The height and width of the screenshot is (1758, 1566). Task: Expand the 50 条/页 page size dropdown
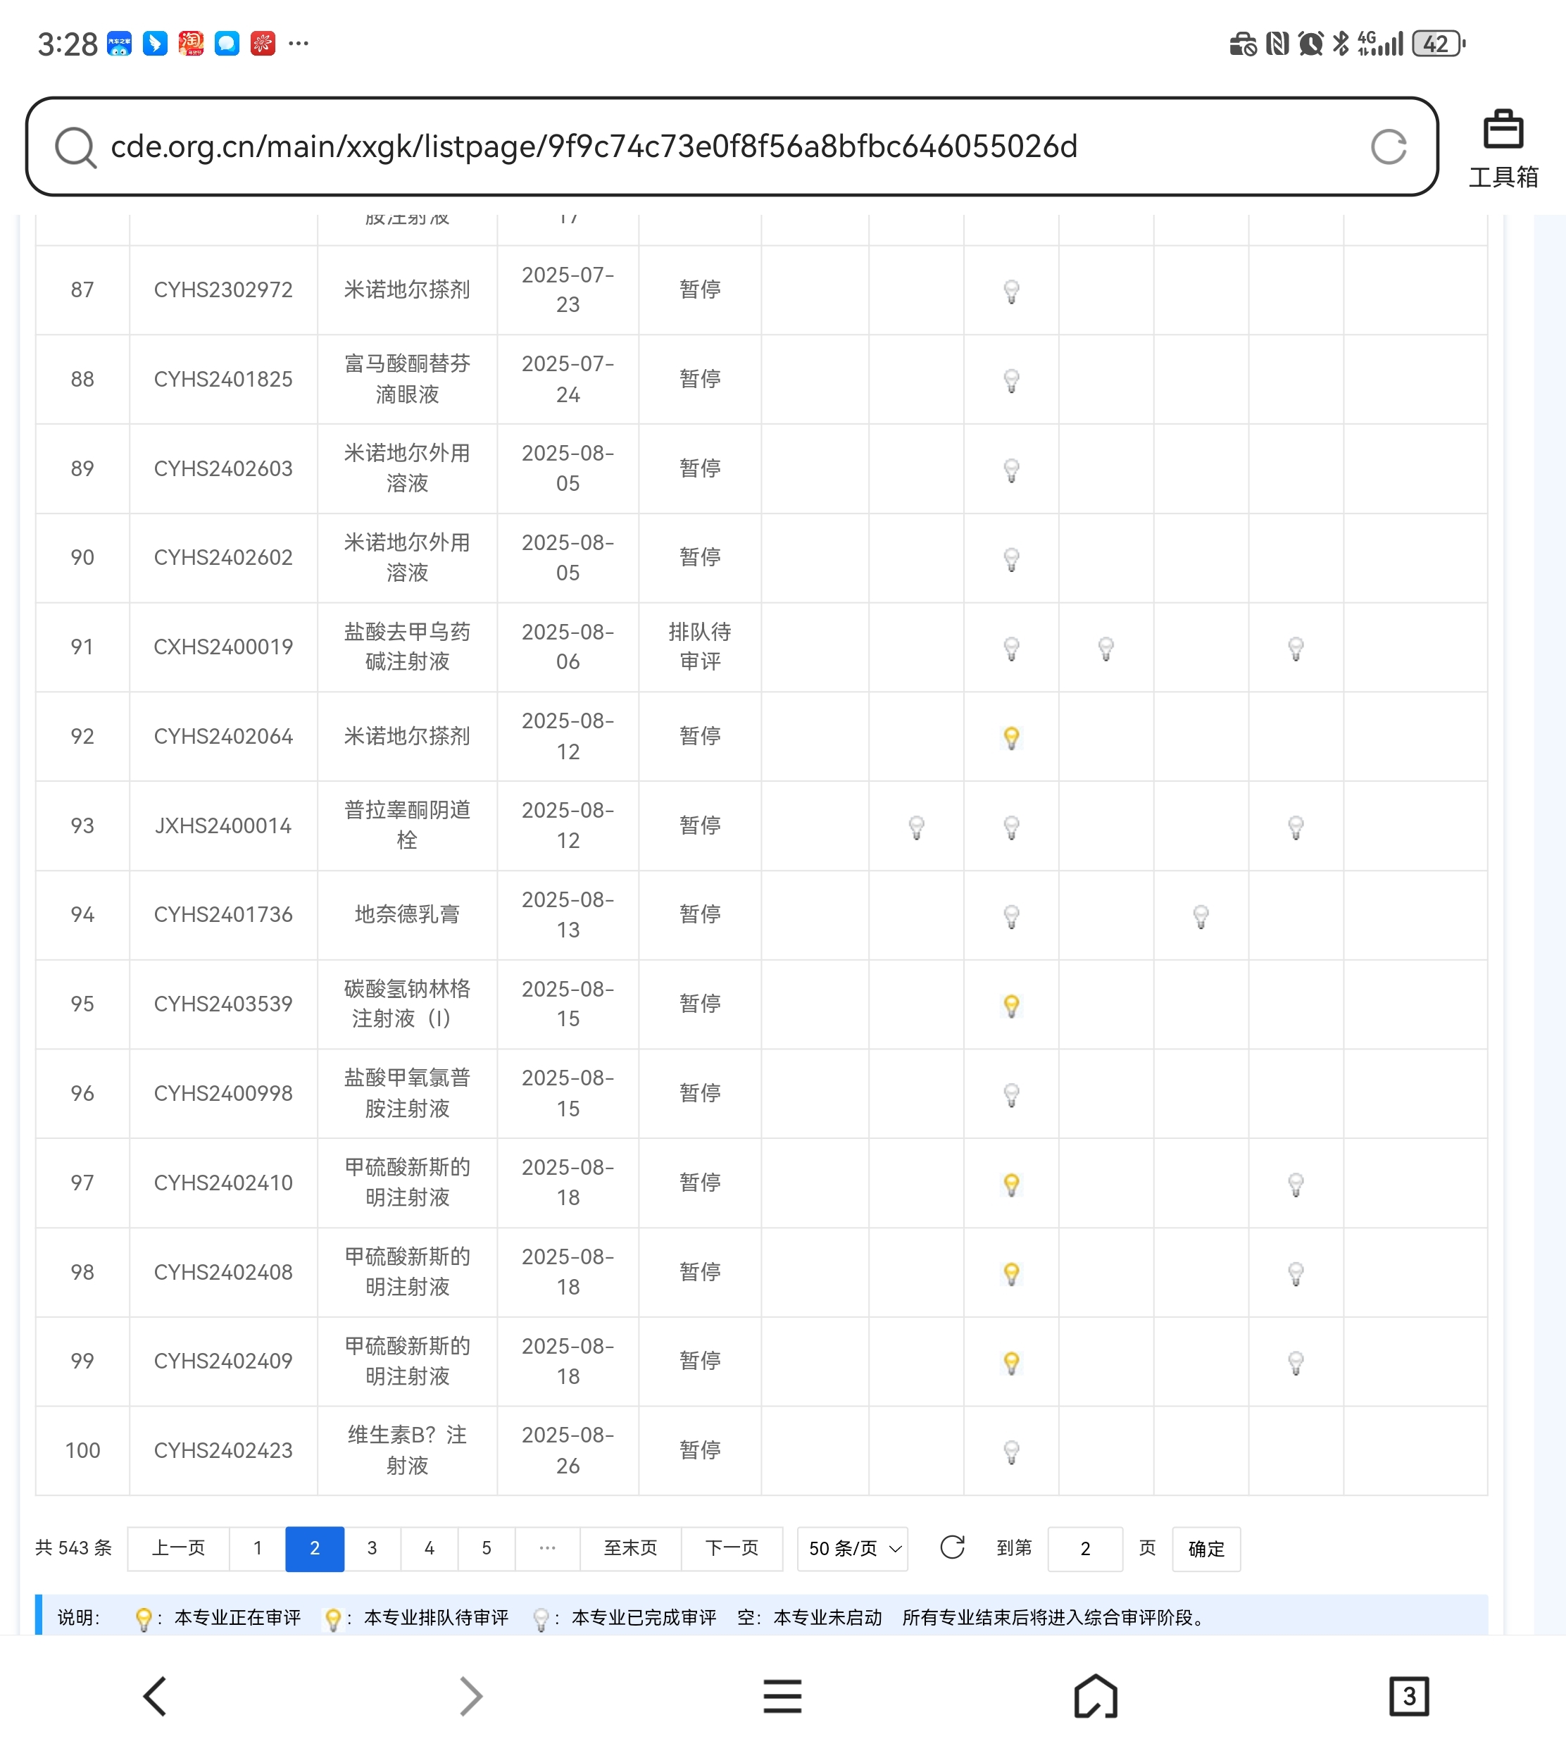coord(853,1549)
